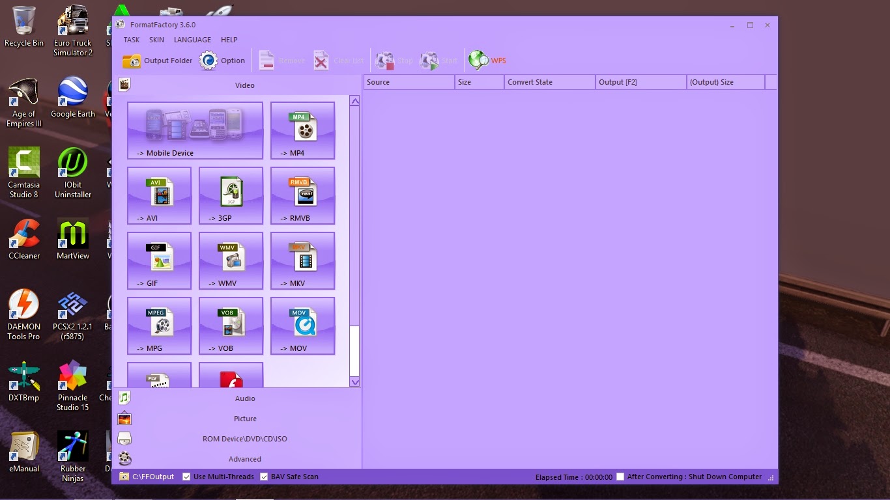This screenshot has height=500, width=890.
Task: Choose the WMV format tile
Action: (x=231, y=260)
